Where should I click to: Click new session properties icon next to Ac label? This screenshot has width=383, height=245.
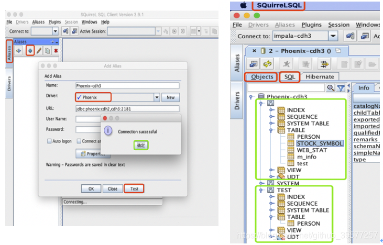365,36
